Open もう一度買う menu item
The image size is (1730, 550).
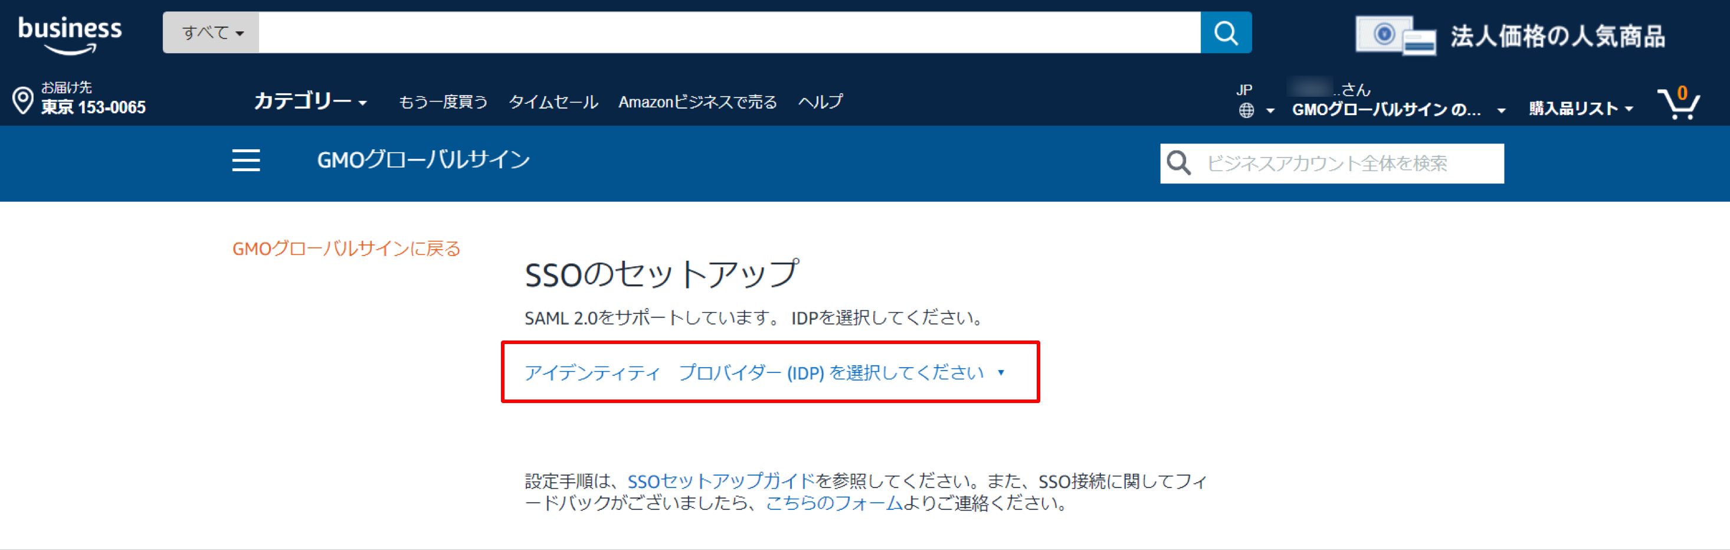443,102
